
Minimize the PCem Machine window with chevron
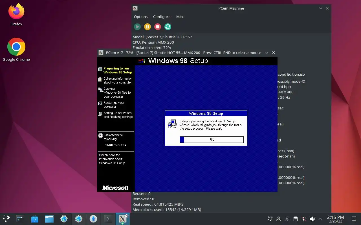321,8
